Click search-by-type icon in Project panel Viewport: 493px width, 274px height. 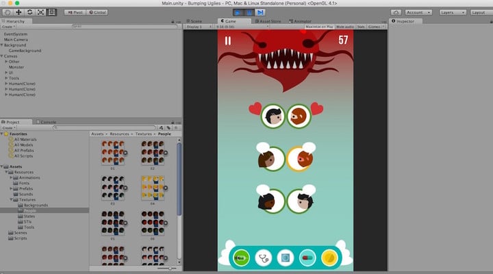tap(162, 127)
